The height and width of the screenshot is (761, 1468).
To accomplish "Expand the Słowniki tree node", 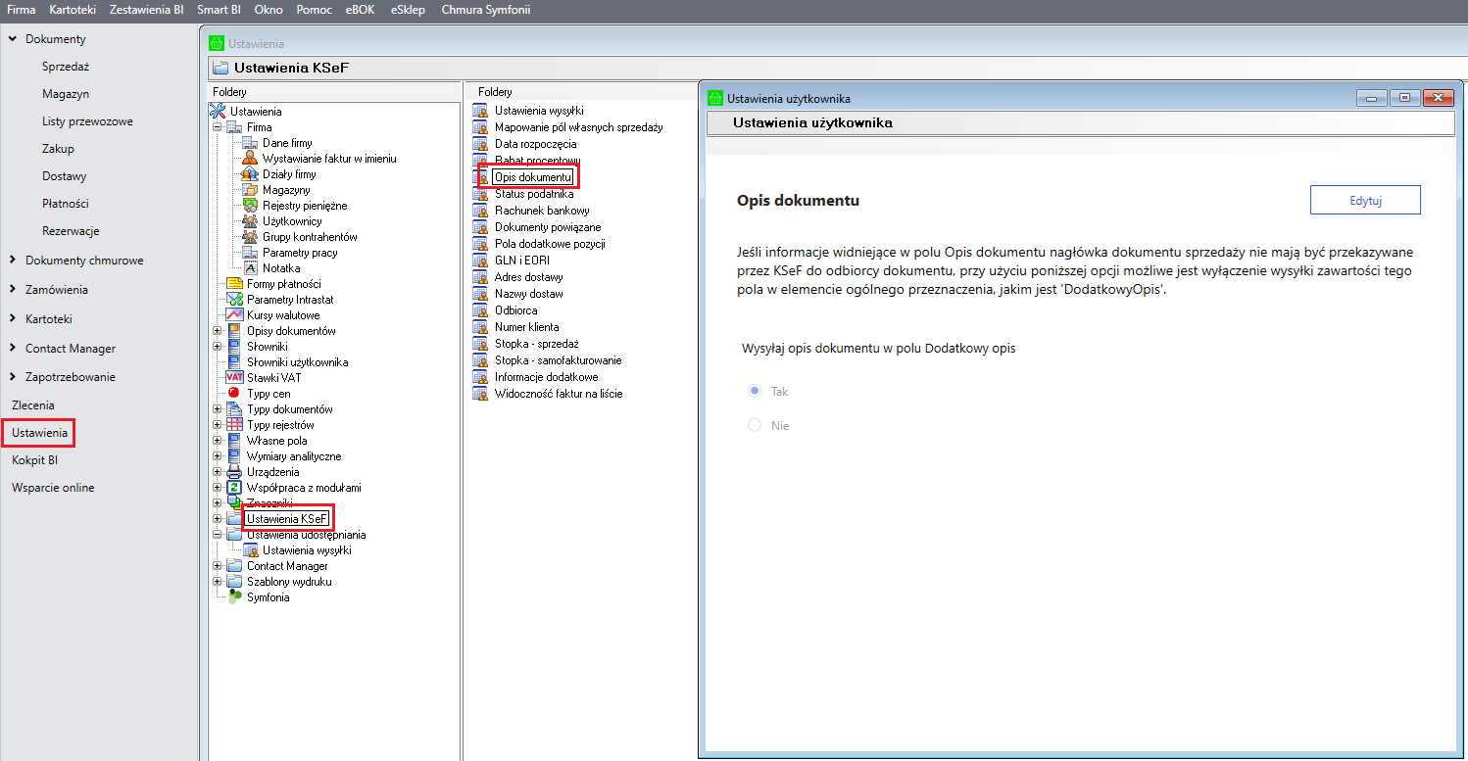I will 218,347.
